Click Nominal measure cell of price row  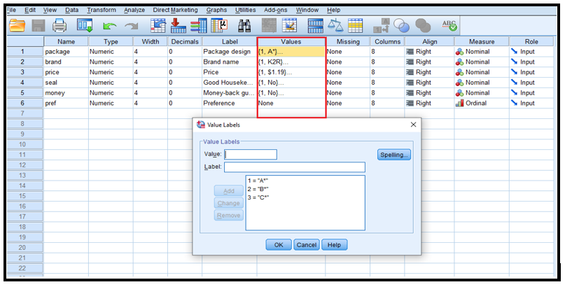pos(482,72)
